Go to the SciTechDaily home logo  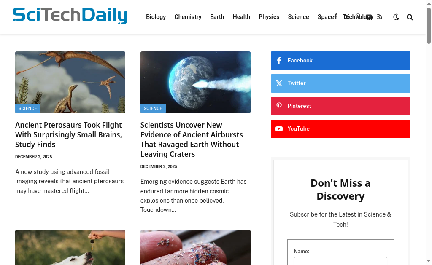click(70, 16)
